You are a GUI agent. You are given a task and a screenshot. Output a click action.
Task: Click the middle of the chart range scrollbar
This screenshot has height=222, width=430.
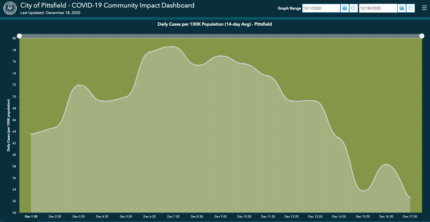coord(221,36)
